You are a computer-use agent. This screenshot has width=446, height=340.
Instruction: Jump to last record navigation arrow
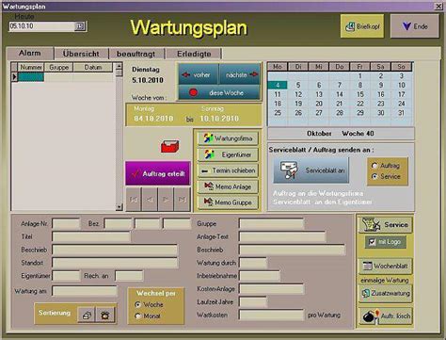(x=183, y=200)
